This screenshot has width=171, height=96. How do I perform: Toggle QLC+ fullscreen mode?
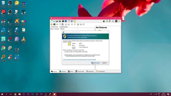pos(69,21)
